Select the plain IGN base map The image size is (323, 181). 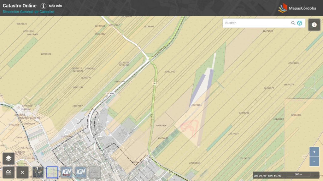coord(80,172)
